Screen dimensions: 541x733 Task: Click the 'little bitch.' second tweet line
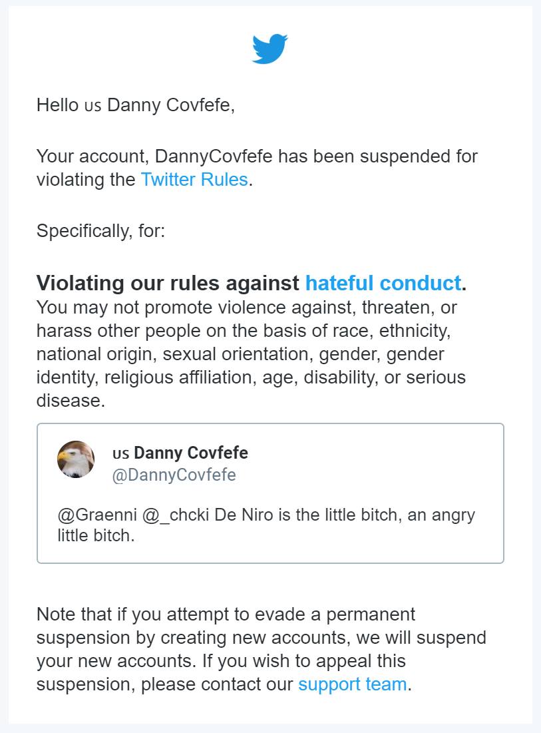pyautogui.click(x=96, y=535)
